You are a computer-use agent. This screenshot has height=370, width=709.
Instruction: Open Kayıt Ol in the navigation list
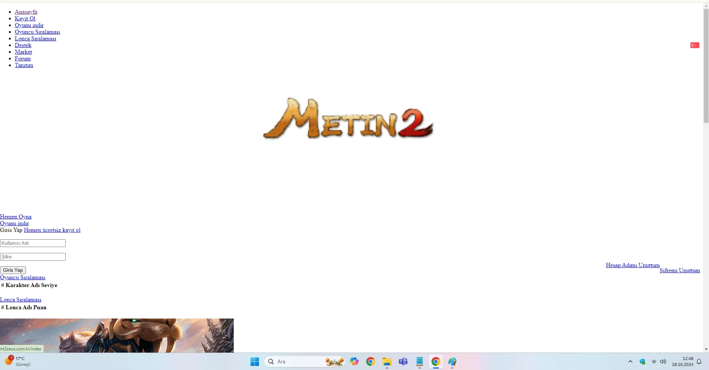coord(25,19)
